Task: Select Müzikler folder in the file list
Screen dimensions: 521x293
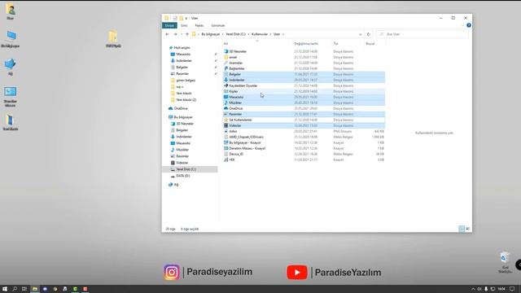Action: point(304,103)
